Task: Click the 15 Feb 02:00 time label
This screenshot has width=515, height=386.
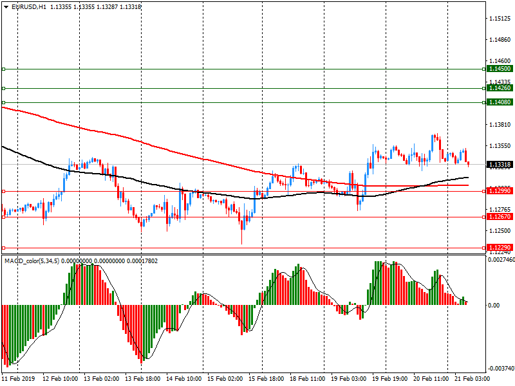Action: [x=225, y=378]
